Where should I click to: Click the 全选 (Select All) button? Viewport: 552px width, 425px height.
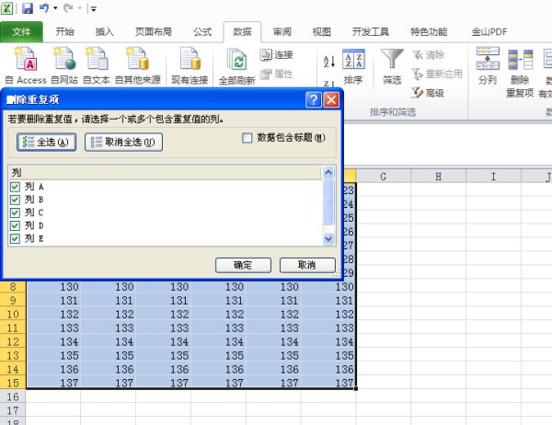(x=47, y=143)
